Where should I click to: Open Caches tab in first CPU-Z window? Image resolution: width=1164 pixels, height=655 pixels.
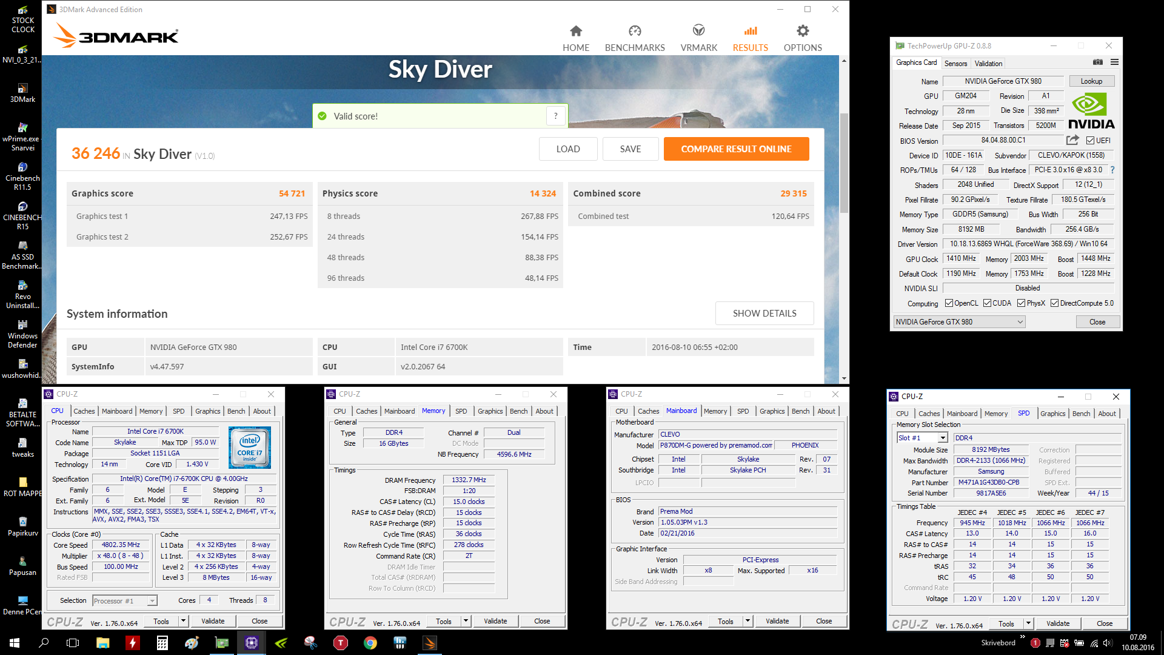point(84,411)
